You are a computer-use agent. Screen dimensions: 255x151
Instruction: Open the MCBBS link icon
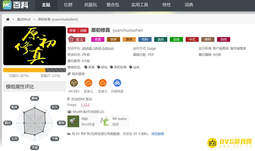(74, 83)
